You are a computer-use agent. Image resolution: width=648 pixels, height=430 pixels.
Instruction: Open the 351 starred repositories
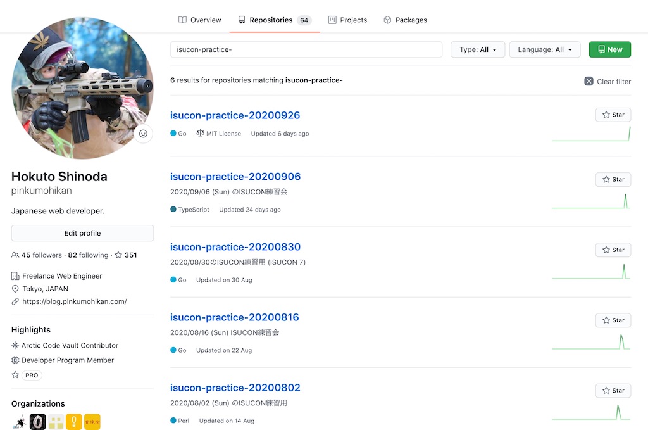[126, 255]
